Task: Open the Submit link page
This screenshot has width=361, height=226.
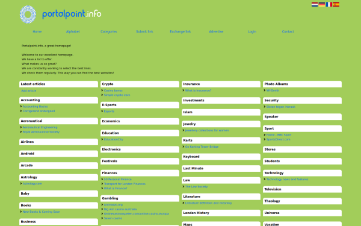Action: point(144,31)
